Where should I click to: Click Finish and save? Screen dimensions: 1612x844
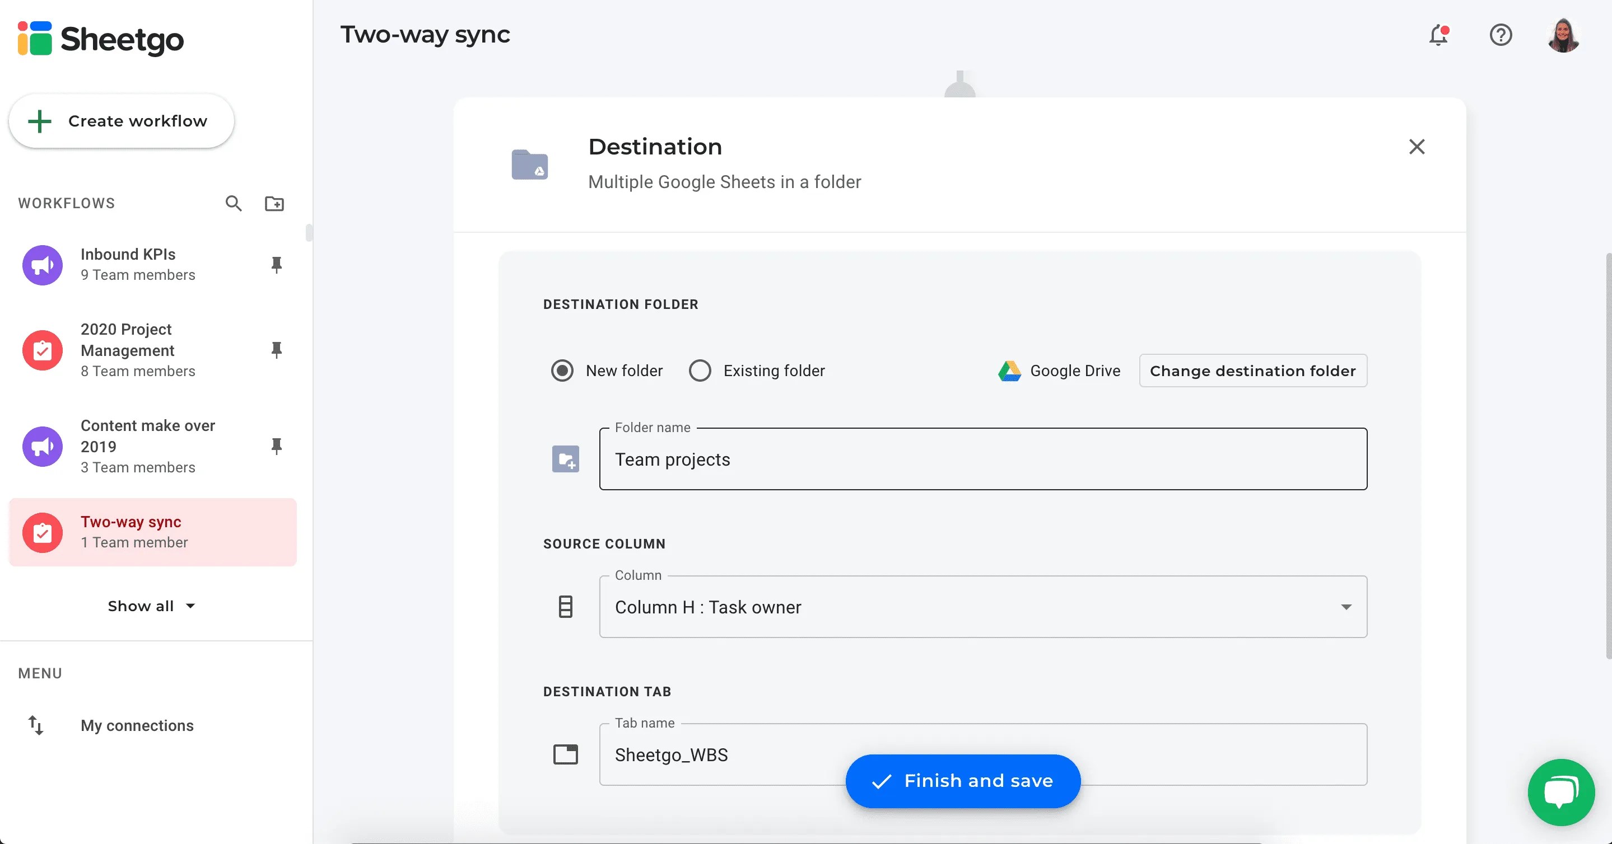point(962,780)
